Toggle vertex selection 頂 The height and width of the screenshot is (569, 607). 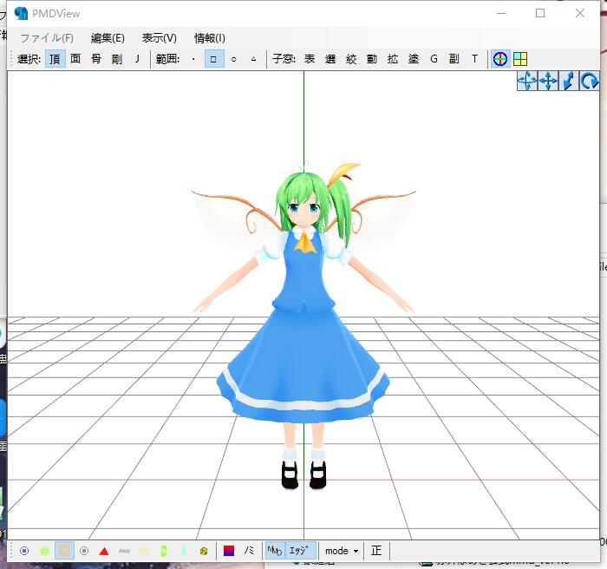point(55,59)
